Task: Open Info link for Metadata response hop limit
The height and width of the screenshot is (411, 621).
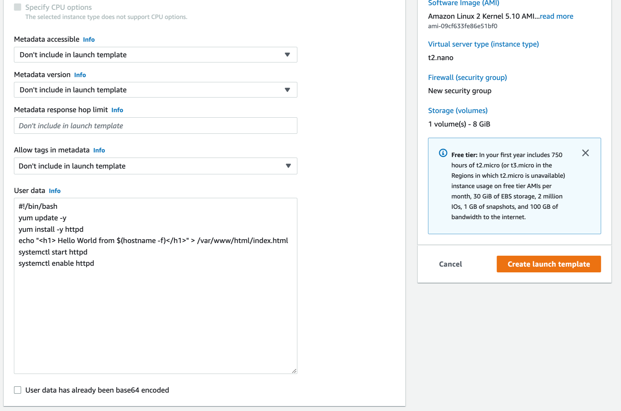Action: pyautogui.click(x=117, y=110)
